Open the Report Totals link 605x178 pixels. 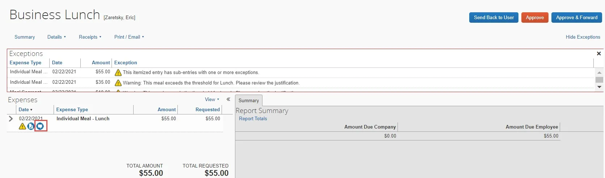(x=253, y=118)
